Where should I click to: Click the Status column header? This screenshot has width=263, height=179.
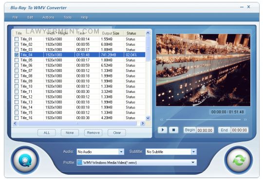coord(134,33)
